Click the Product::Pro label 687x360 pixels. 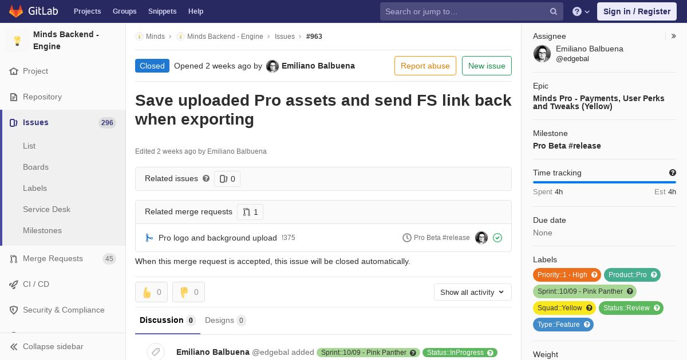click(632, 275)
